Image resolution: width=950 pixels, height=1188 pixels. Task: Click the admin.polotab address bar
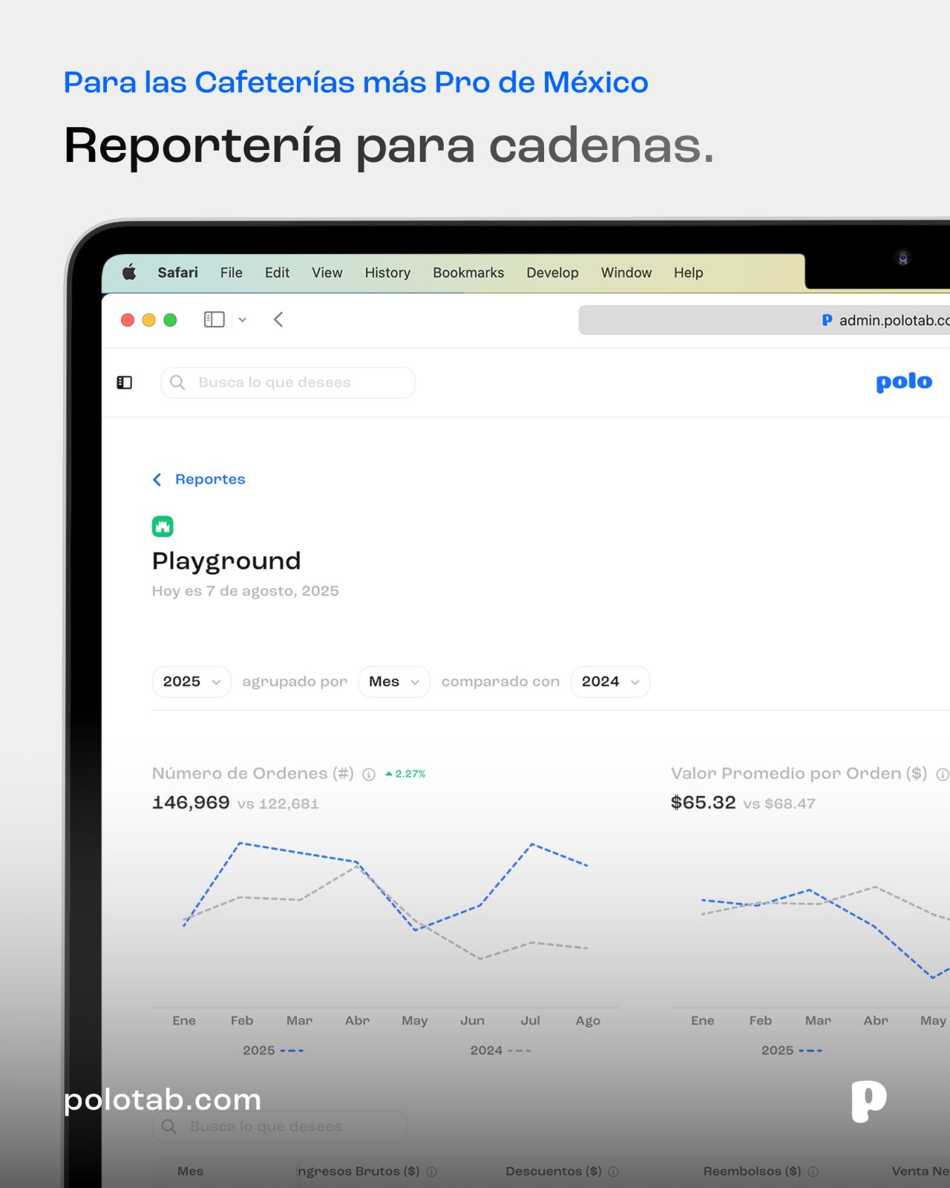764,320
